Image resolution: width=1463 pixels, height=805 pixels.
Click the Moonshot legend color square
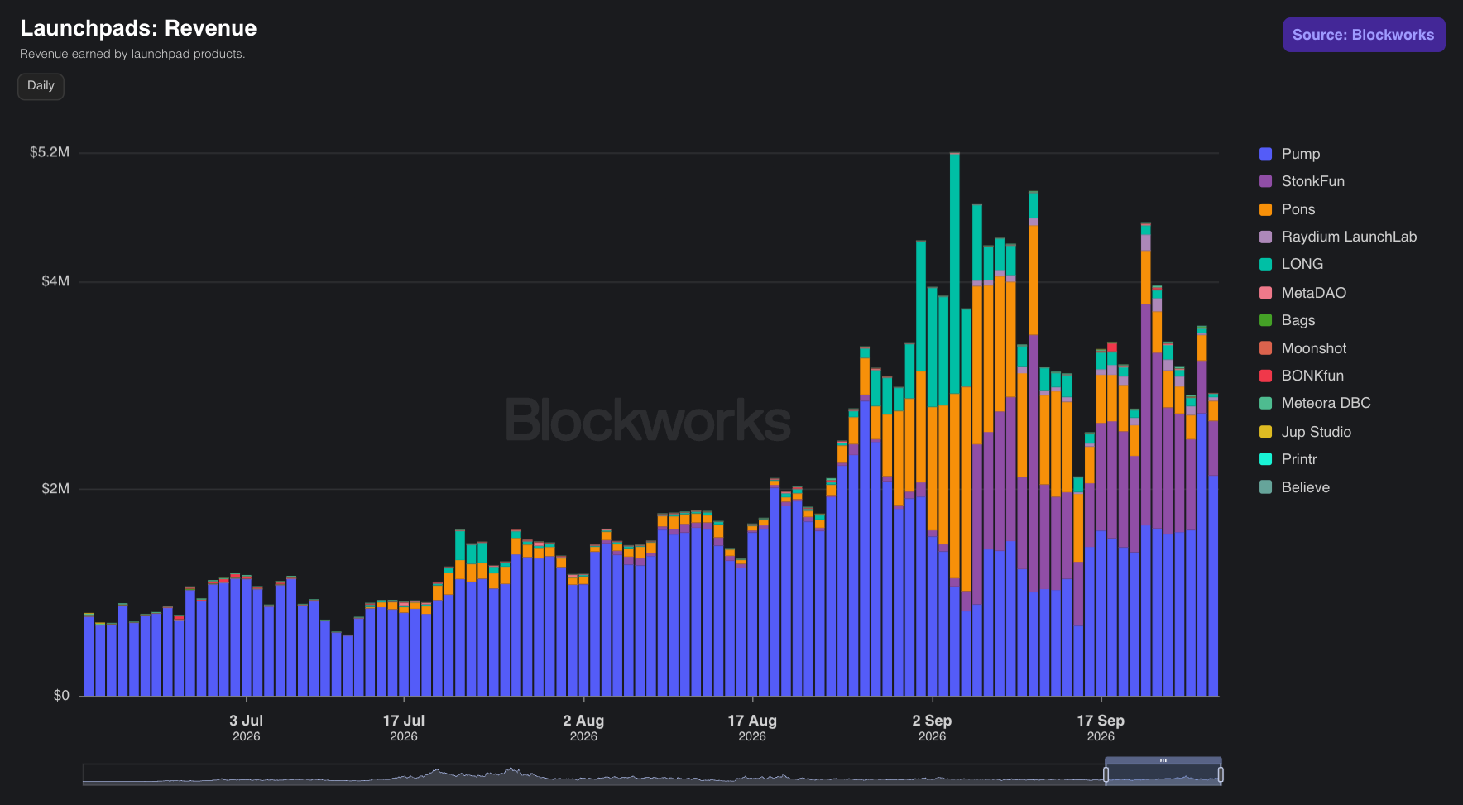tap(1265, 348)
